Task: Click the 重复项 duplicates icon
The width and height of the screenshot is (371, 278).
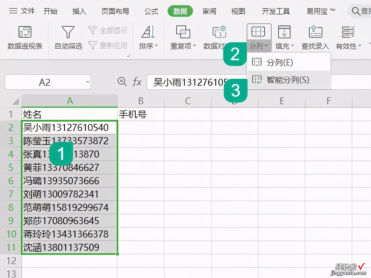Action: pos(183,32)
